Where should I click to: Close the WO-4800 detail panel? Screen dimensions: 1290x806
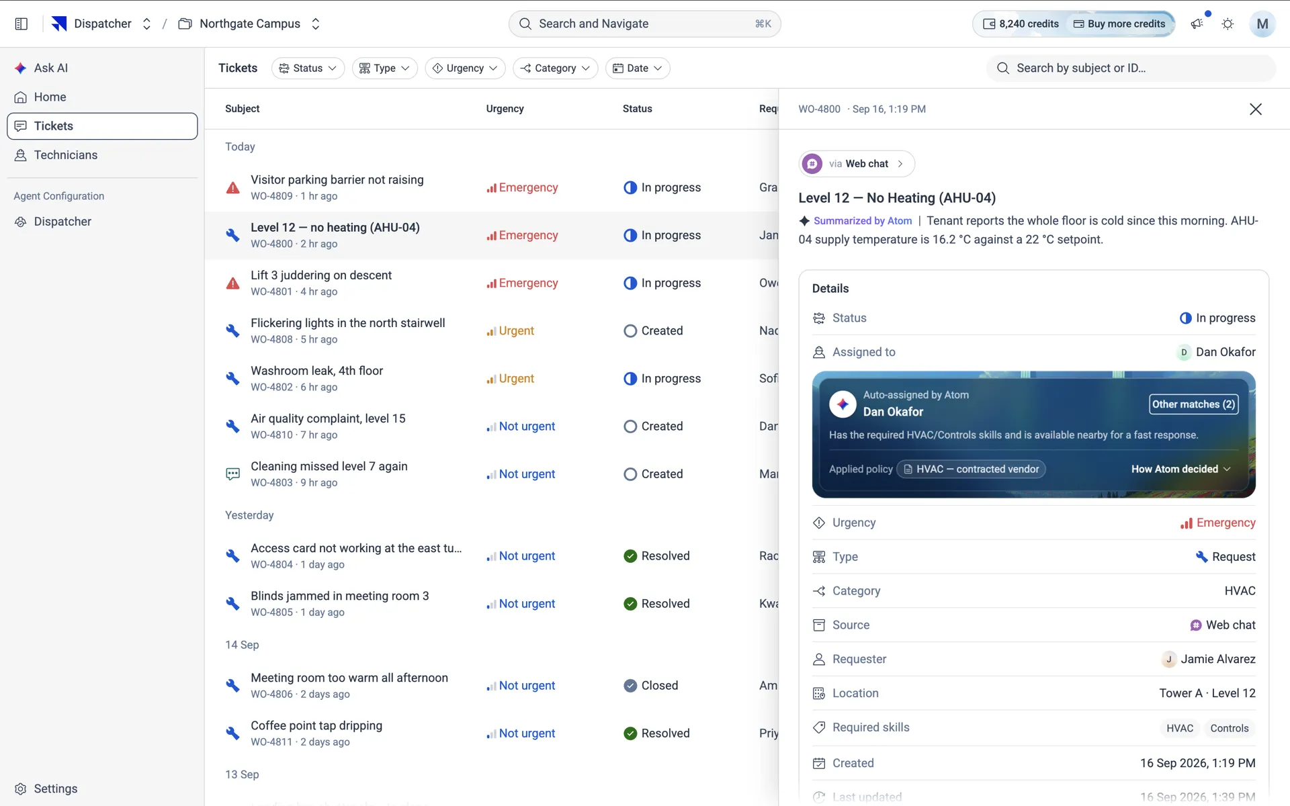coord(1255,109)
